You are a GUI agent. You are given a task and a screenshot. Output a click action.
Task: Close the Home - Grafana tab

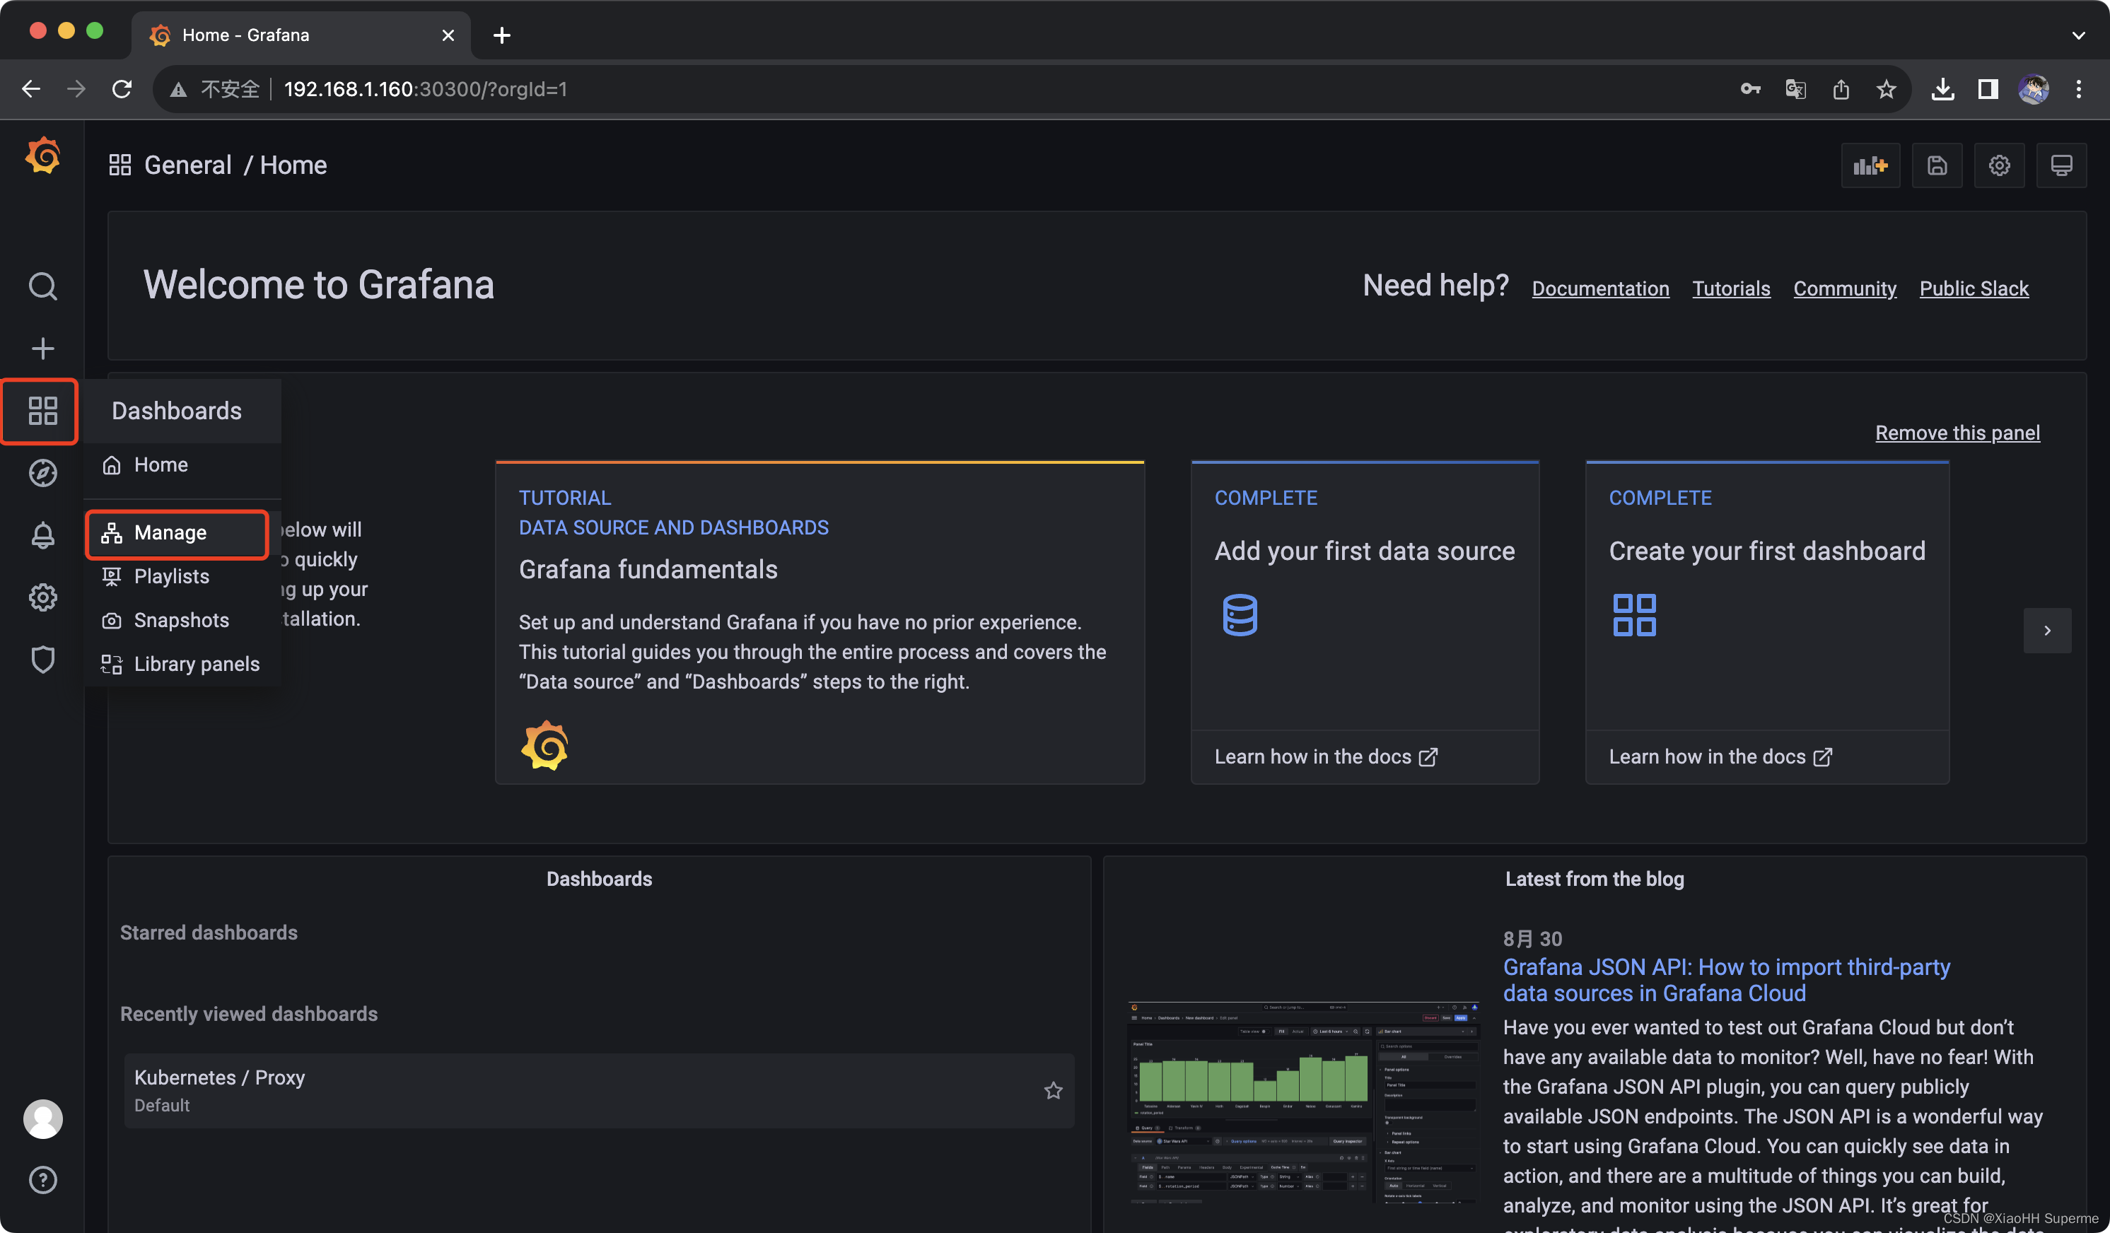448,35
